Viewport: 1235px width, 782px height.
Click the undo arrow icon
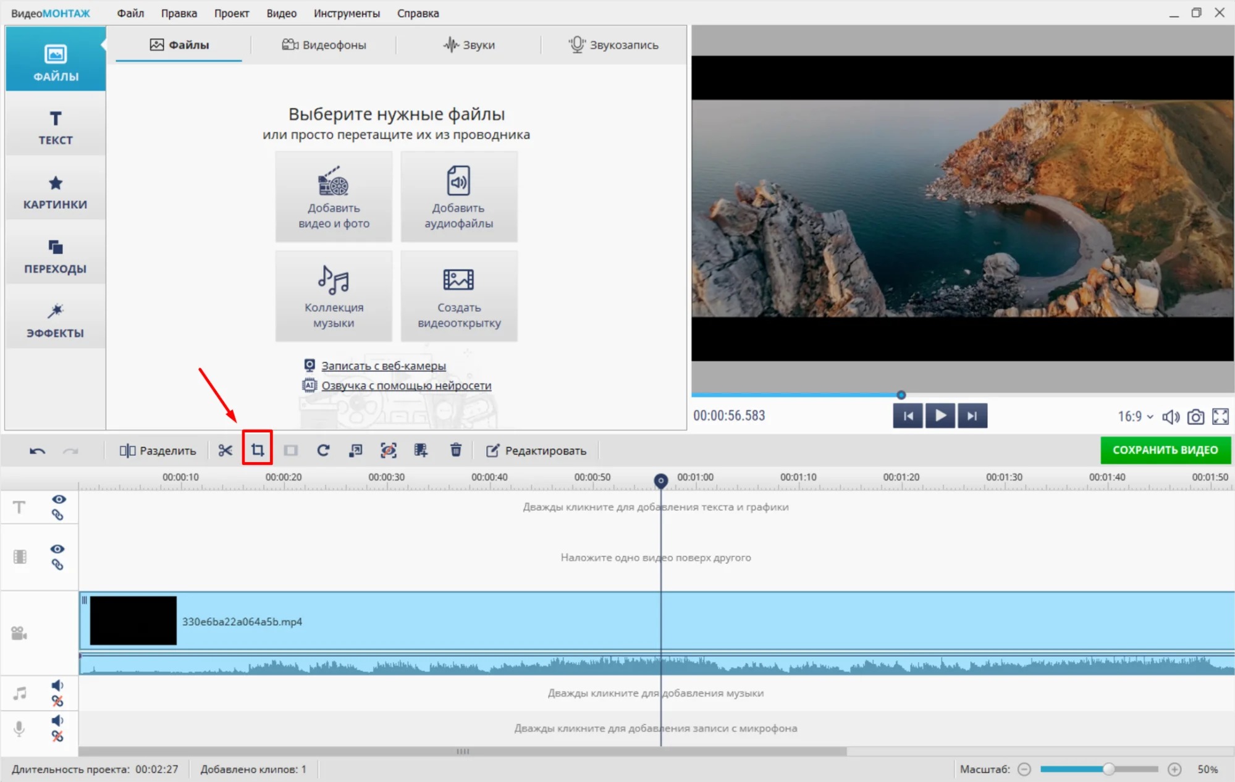click(x=37, y=451)
